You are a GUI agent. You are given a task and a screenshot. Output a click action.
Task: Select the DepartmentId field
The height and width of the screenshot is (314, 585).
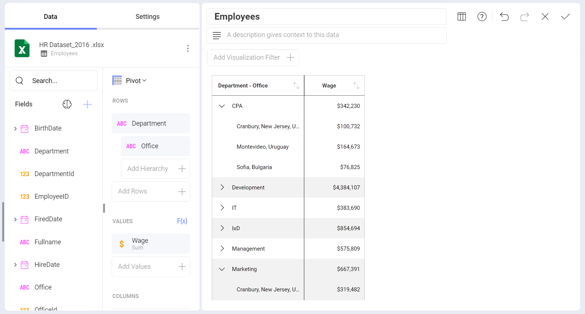[54, 174]
